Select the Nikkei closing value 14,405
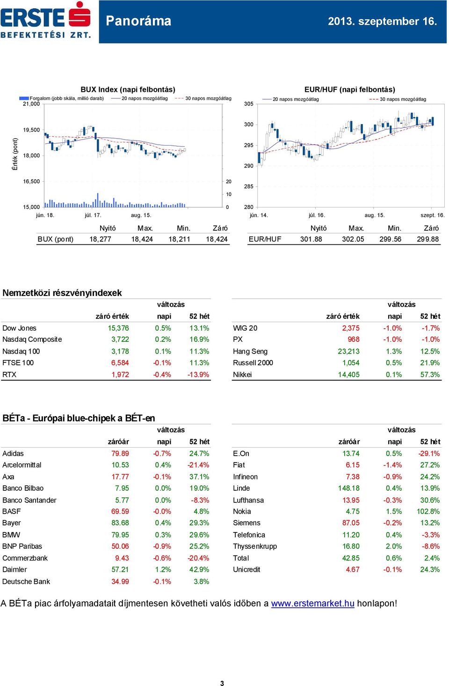 (349, 375)
